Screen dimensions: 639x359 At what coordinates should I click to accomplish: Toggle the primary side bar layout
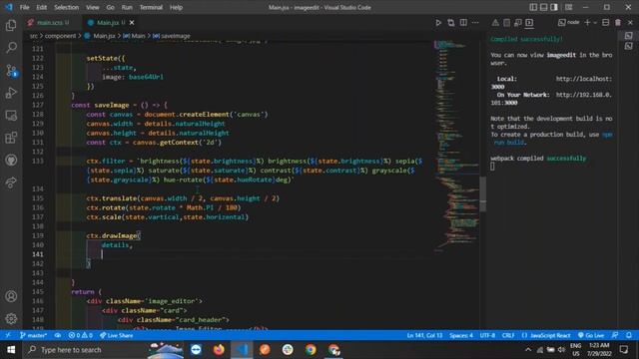[x=533, y=7]
